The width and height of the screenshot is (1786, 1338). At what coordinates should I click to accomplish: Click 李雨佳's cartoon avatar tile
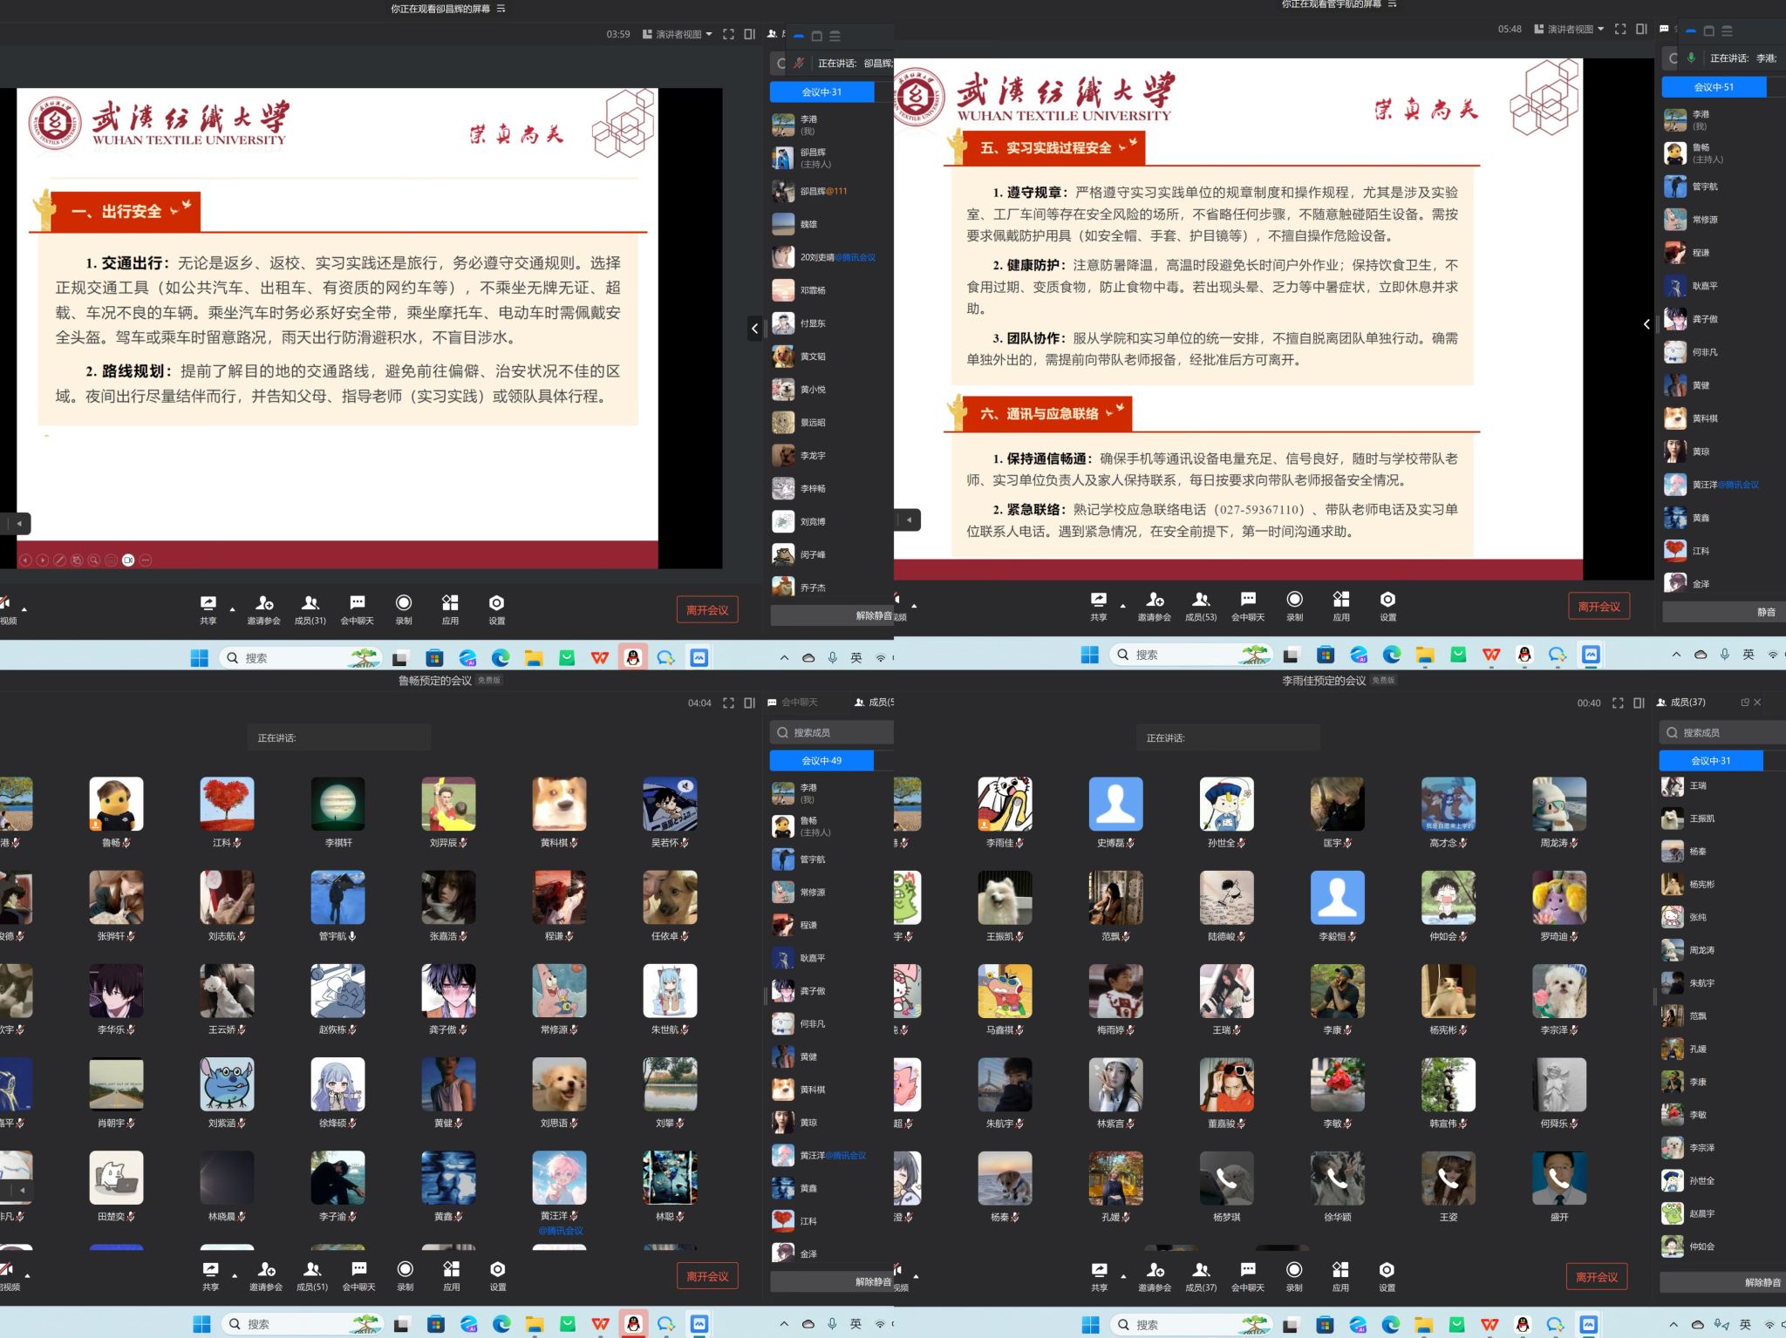click(1005, 804)
